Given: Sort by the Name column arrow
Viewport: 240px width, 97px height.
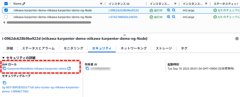Looking at the screenshot, I should [x=101, y=4].
